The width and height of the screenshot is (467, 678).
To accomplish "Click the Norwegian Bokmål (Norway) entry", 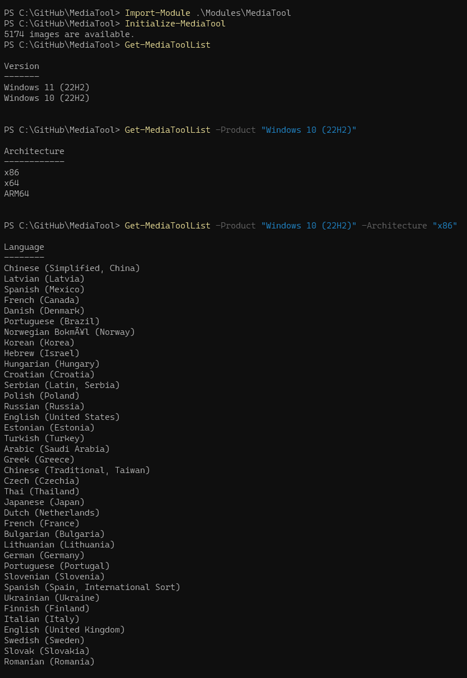I will click(69, 332).
